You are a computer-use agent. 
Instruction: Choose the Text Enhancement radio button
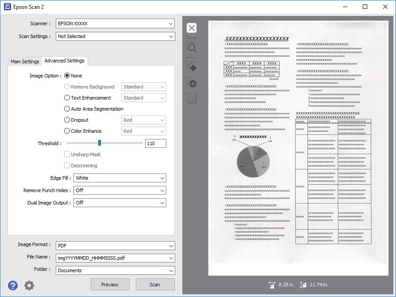click(67, 98)
